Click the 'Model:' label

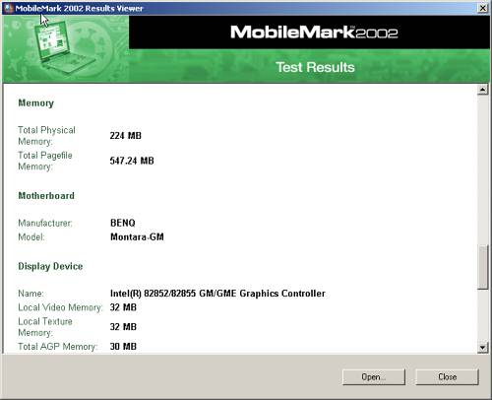point(31,236)
